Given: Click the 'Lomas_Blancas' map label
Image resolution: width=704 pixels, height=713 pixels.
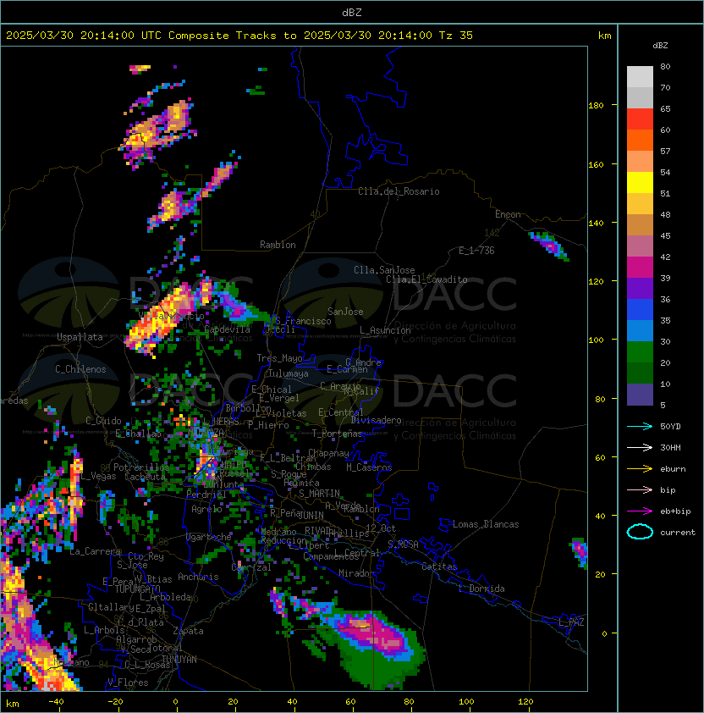Looking at the screenshot, I should coord(486,524).
